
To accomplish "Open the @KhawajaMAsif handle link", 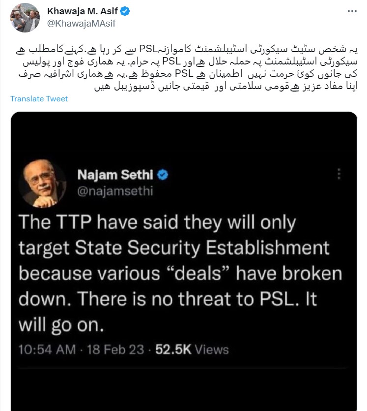I will tap(81, 23).
